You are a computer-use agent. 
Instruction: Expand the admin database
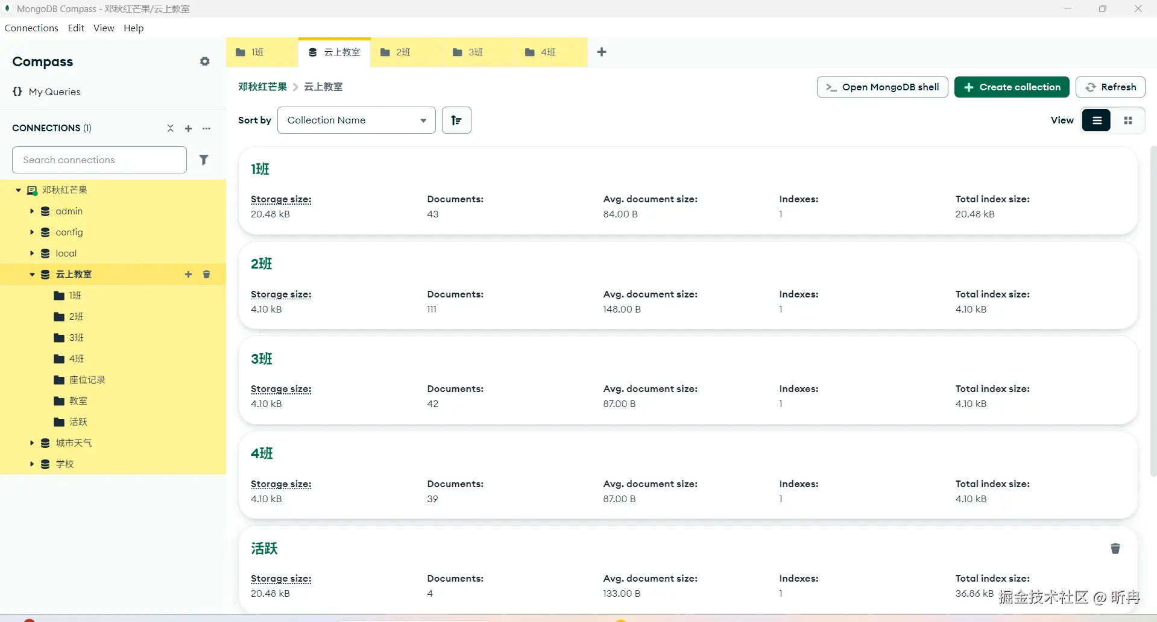point(32,211)
